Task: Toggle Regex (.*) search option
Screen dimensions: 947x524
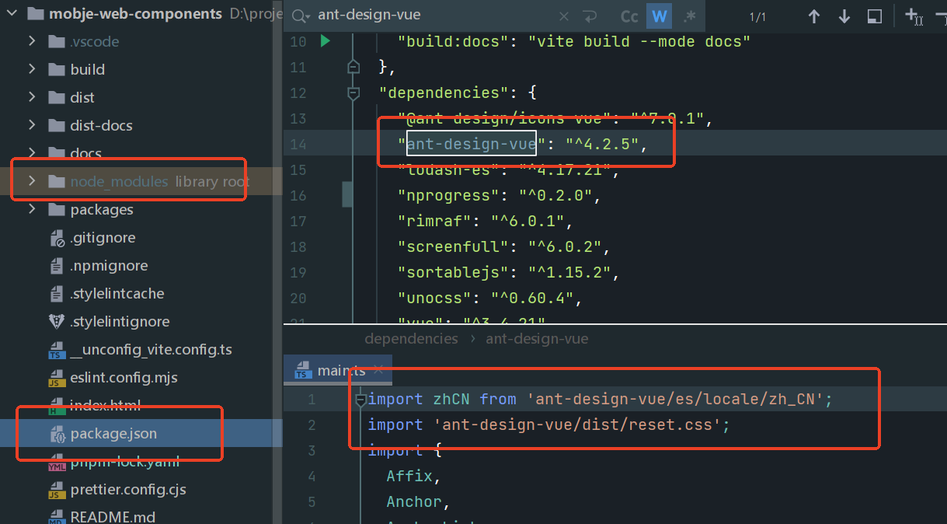Action: pyautogui.click(x=689, y=16)
